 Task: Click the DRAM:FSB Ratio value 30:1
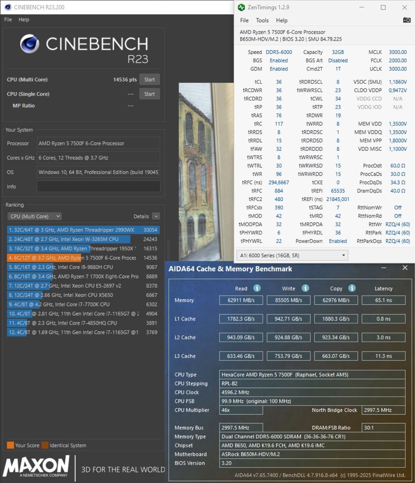[383, 427]
